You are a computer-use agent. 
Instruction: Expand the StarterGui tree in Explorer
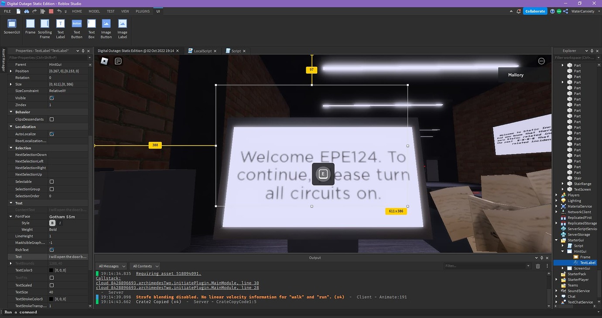pos(556,239)
